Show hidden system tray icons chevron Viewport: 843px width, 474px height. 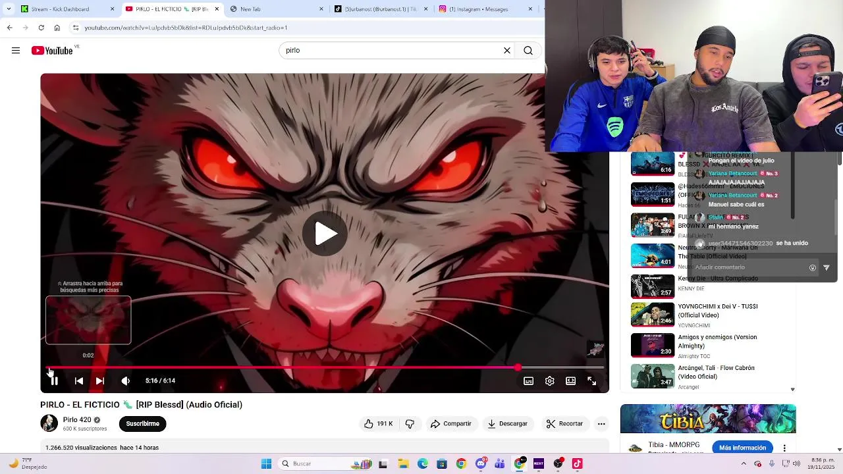744,463
